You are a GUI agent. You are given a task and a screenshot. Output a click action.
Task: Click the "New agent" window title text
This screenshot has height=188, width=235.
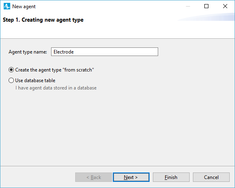click(24, 7)
